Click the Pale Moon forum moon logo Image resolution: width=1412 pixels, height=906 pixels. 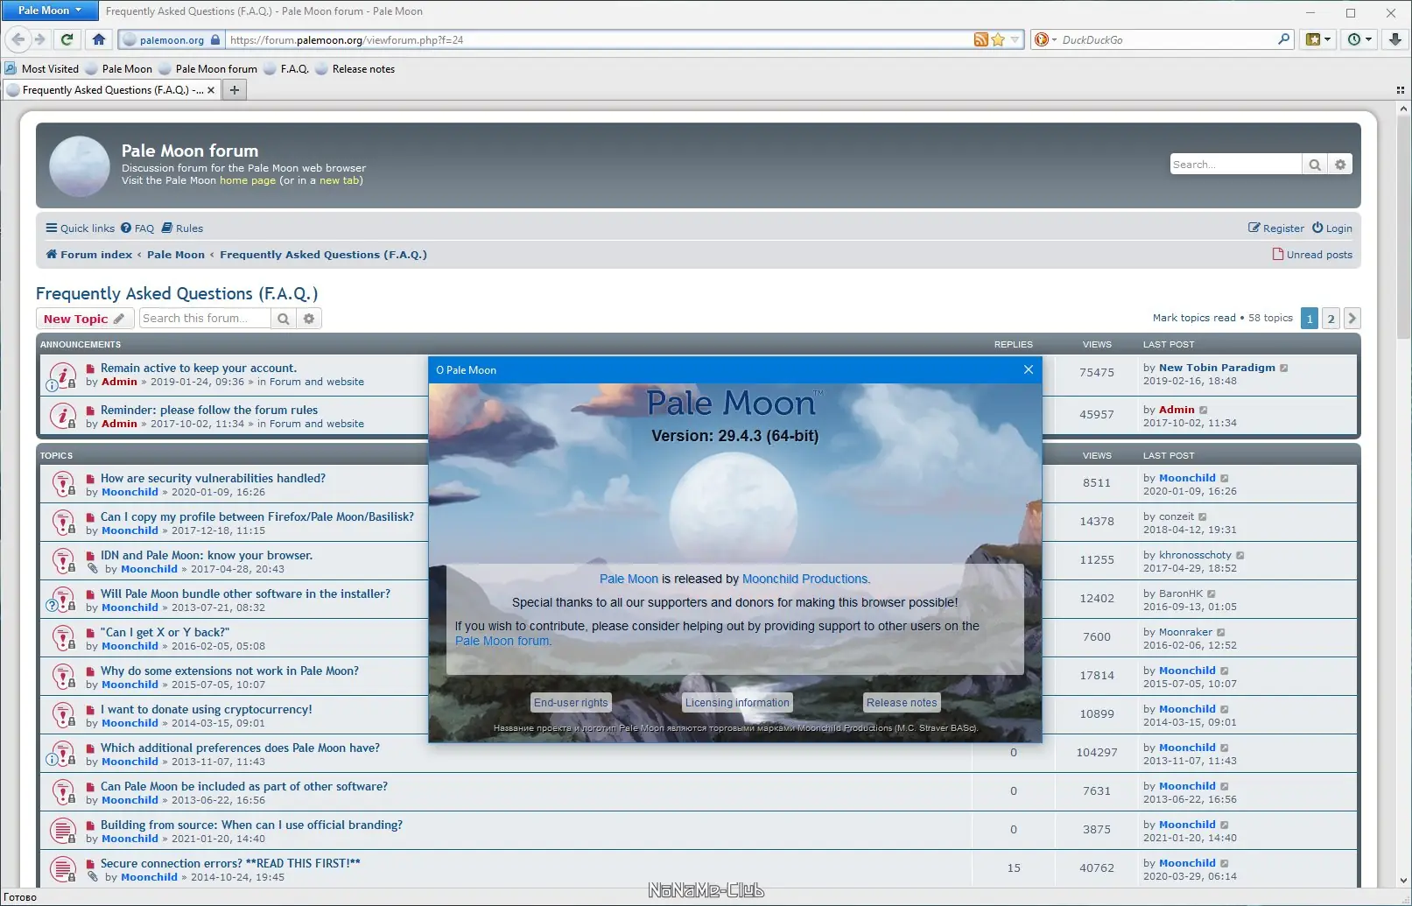pos(80,165)
